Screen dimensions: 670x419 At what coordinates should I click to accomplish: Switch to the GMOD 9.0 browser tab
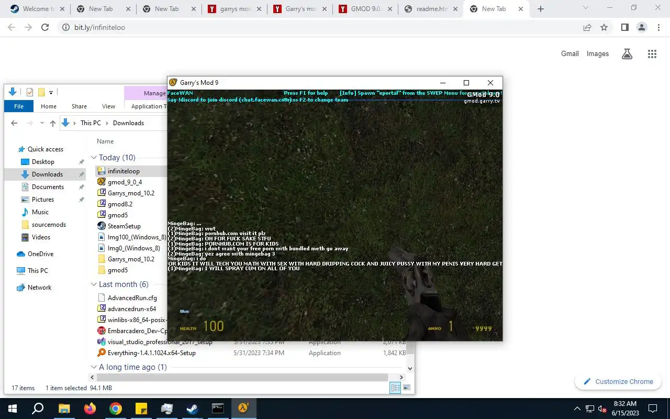coord(365,9)
